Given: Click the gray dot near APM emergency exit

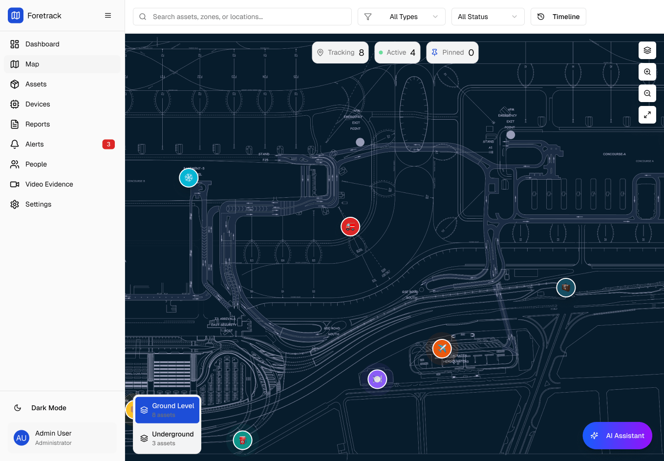Looking at the screenshot, I should point(360,142).
